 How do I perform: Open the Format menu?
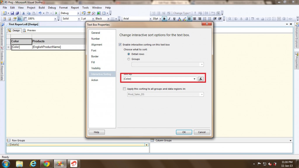[x=63, y=8]
